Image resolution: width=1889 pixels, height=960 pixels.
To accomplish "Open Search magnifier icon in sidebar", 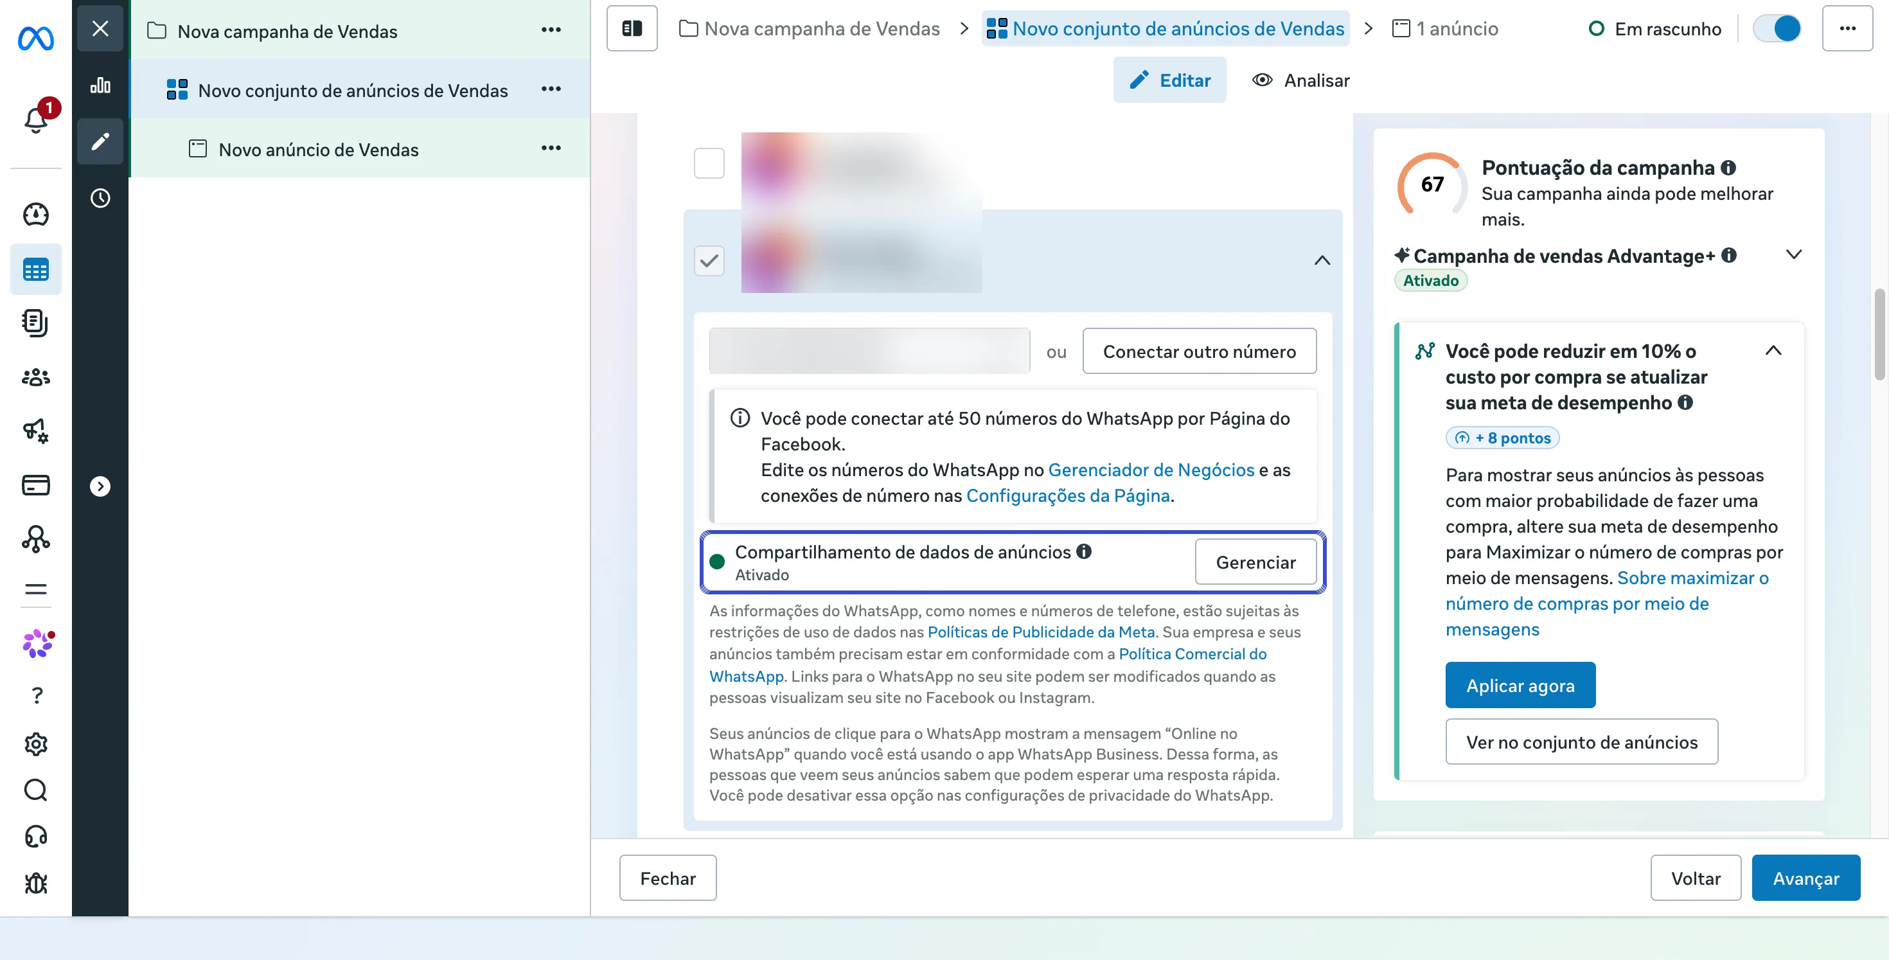I will tap(35, 790).
